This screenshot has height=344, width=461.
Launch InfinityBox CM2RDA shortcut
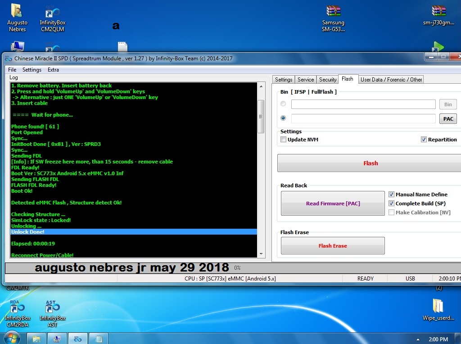tap(18, 313)
